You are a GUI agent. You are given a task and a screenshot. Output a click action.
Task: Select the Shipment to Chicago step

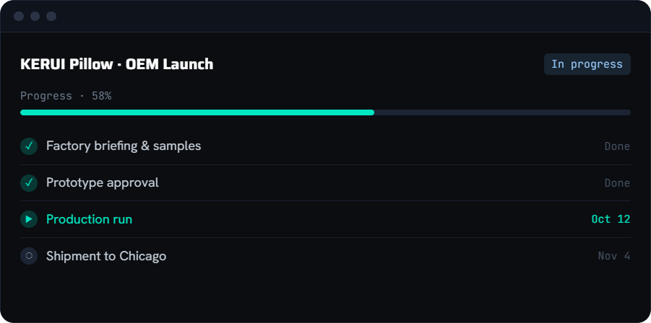325,256
